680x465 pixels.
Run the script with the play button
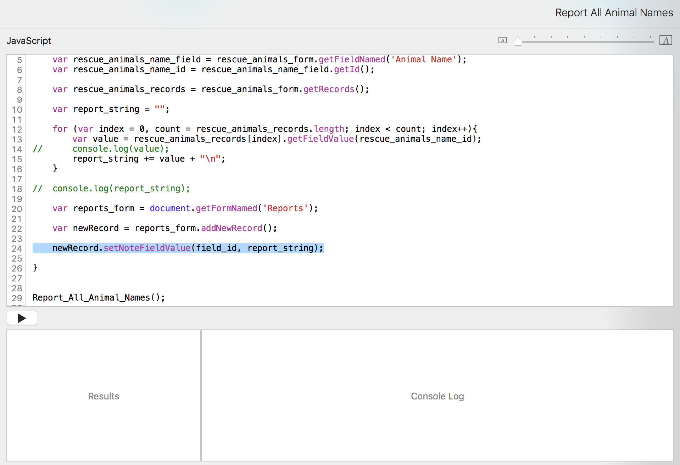(22, 318)
